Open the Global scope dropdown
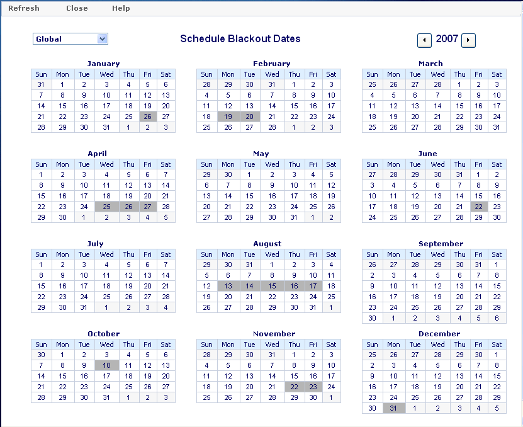Image resolution: width=523 pixels, height=427 pixels. pyautogui.click(x=70, y=38)
